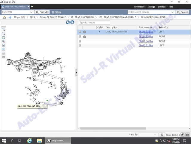Expand the search criteria dropdown
The width and height of the screenshot is (191, 144).
click(x=172, y=12)
